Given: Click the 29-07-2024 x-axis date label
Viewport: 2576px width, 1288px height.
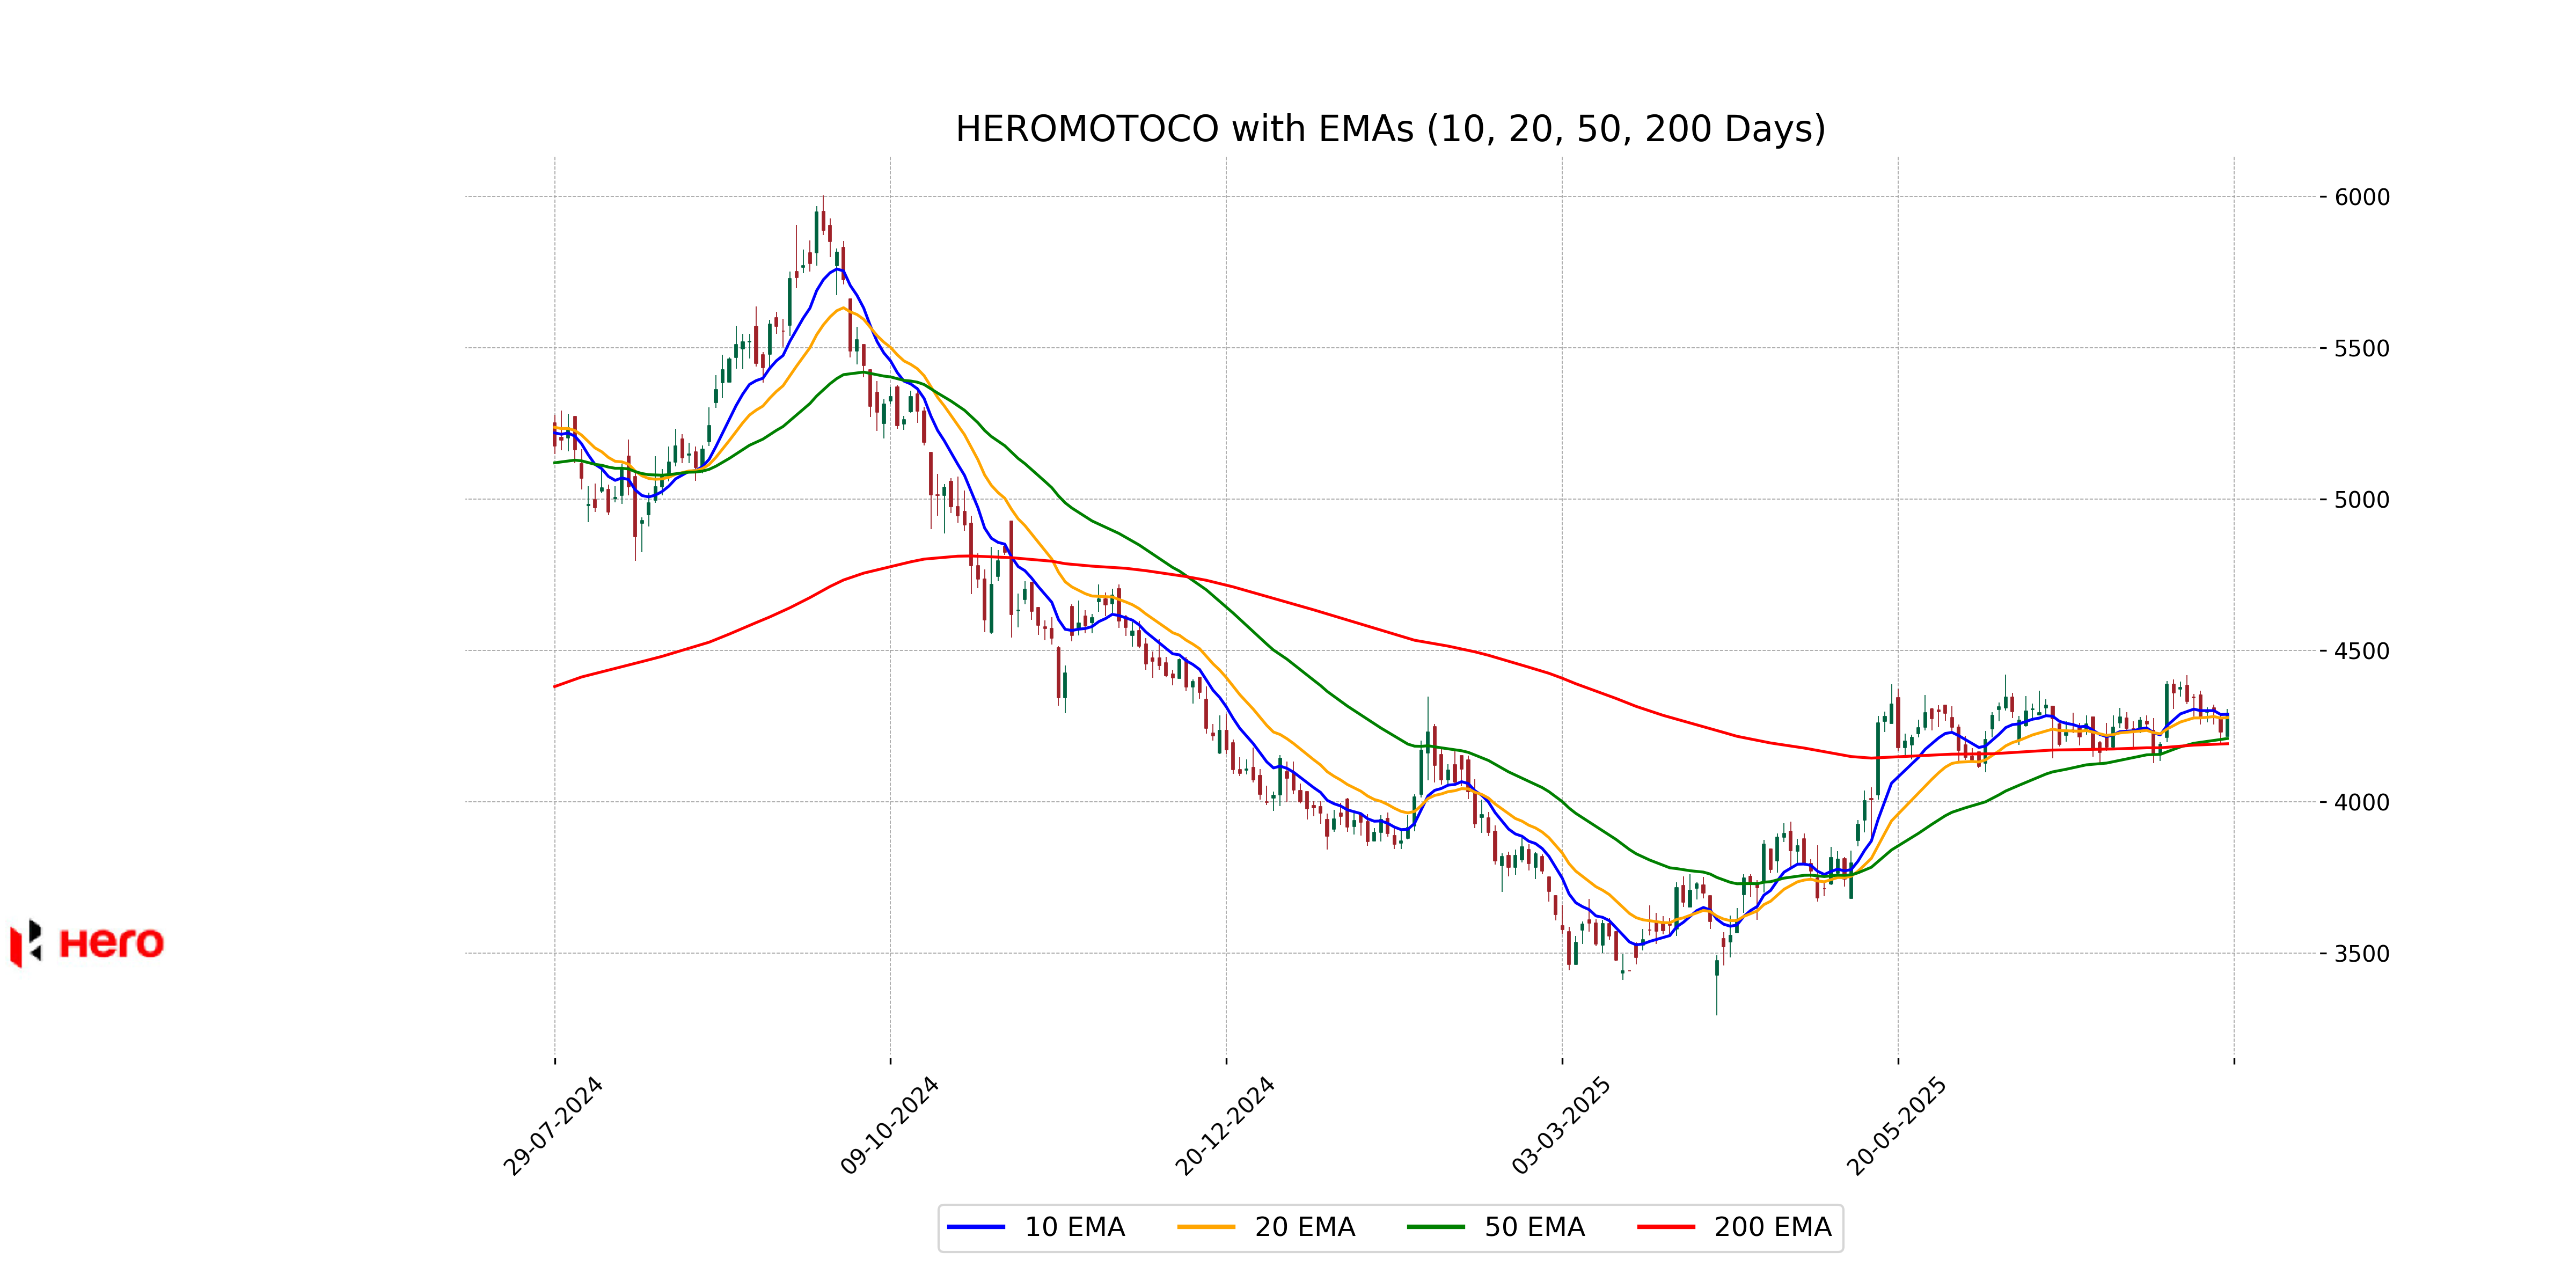Looking at the screenshot, I should coord(553,1126).
